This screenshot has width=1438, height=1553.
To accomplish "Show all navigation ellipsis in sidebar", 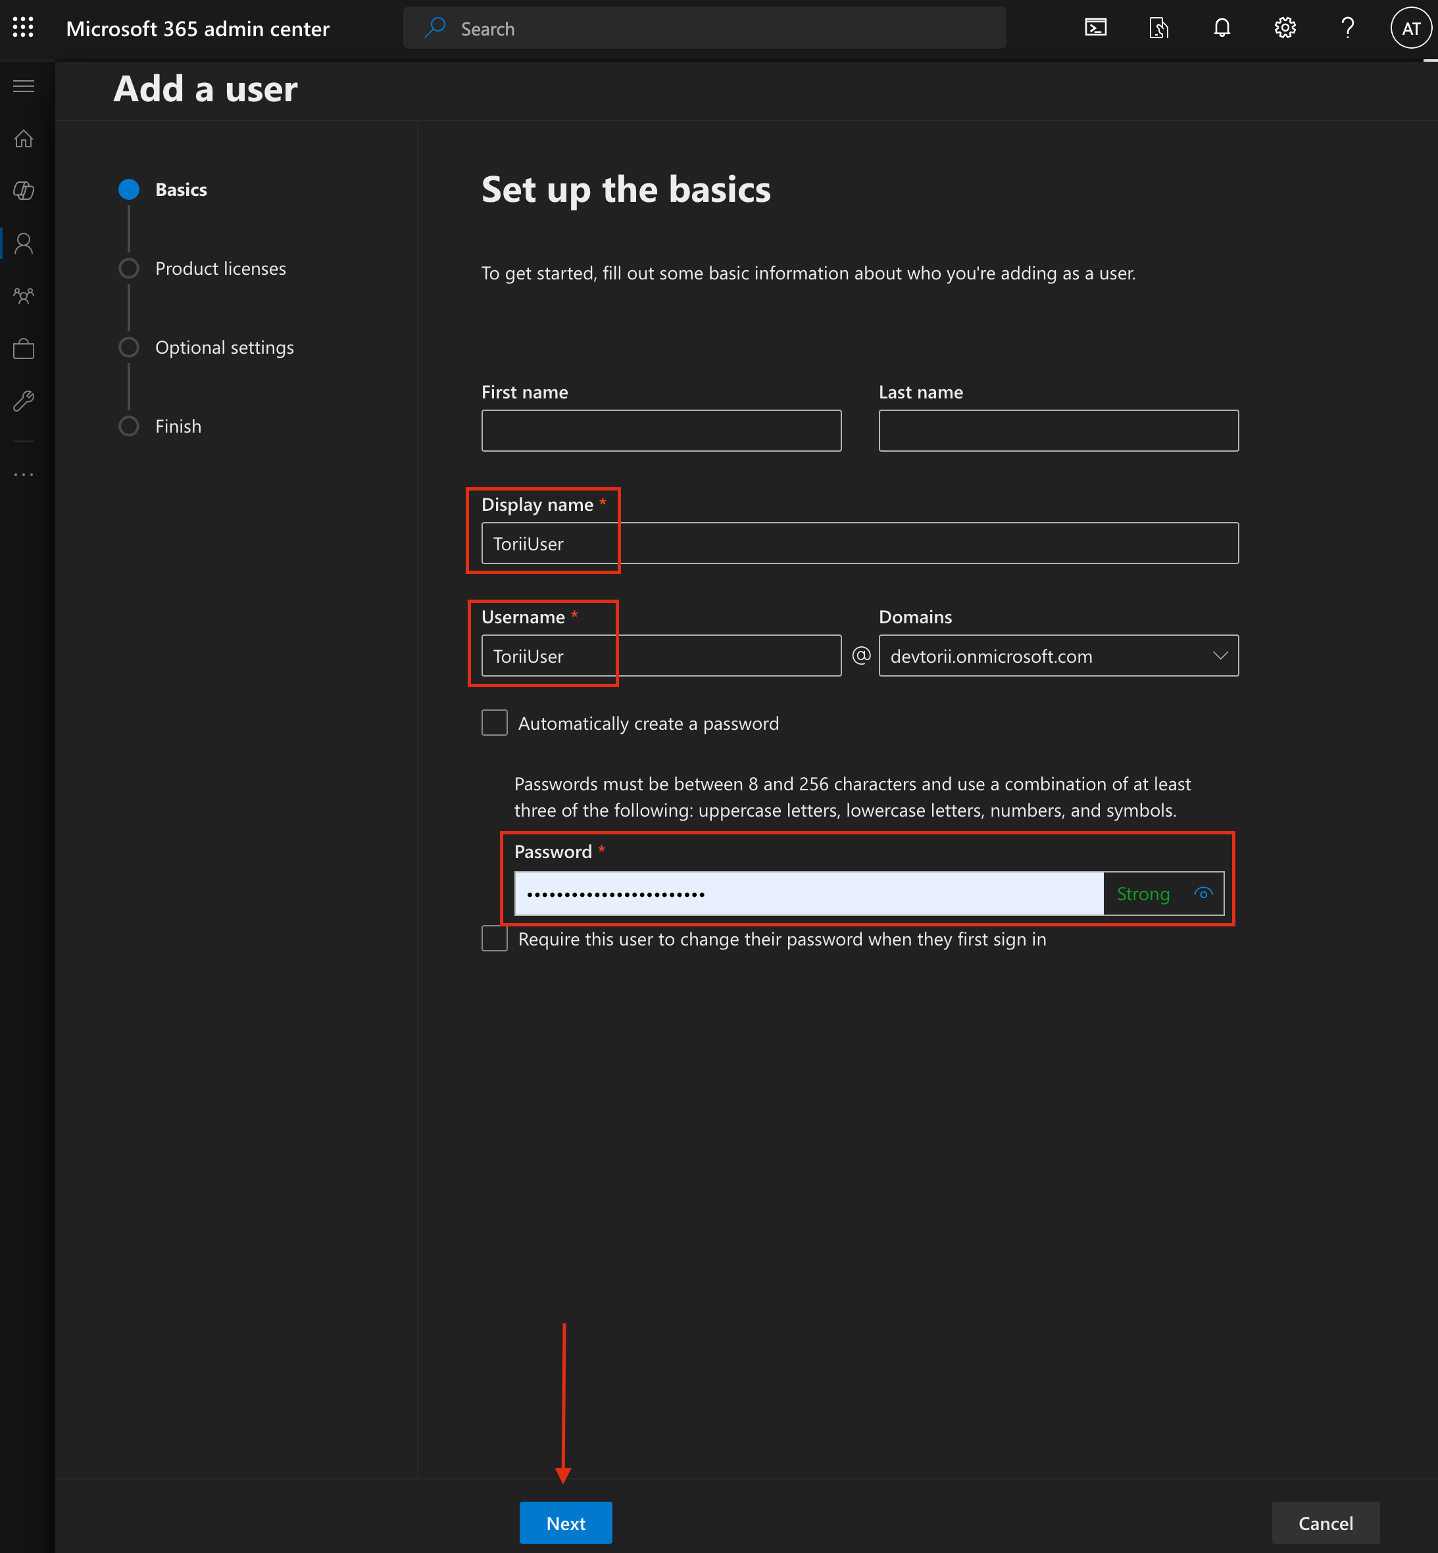I will pyautogui.click(x=24, y=474).
